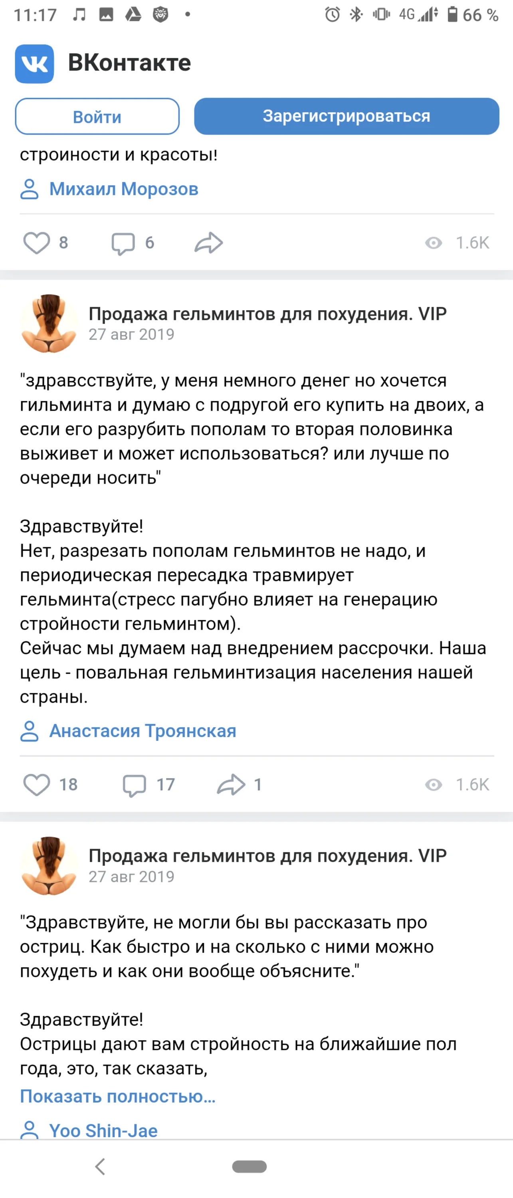Click the profile icon next to Михаил Морозов

pos(30,189)
